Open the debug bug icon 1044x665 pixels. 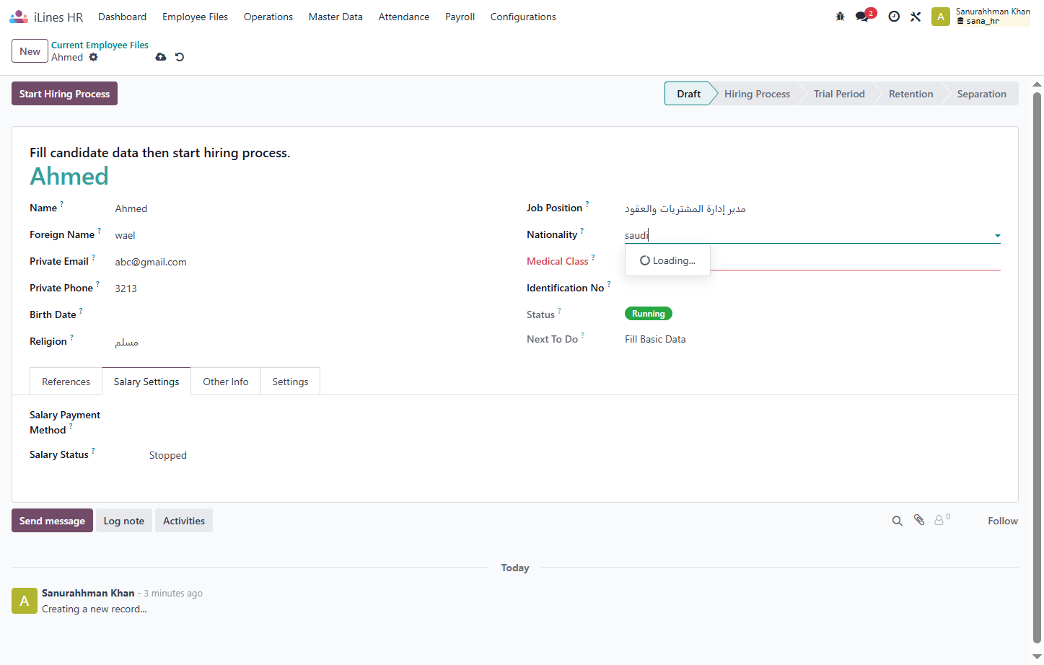(x=840, y=17)
